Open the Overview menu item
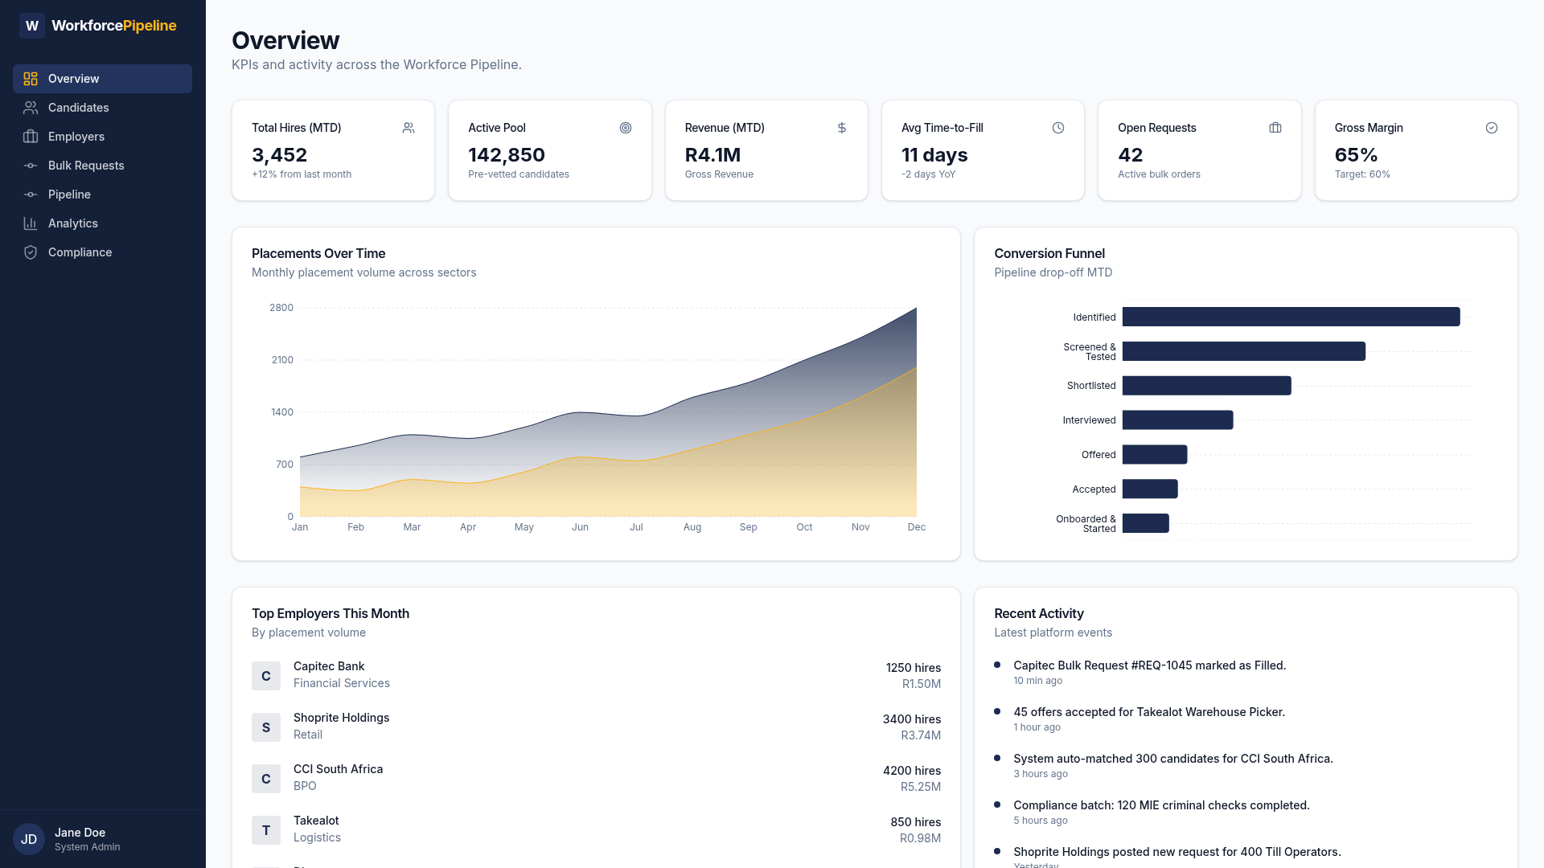The width and height of the screenshot is (1544, 868). click(102, 79)
